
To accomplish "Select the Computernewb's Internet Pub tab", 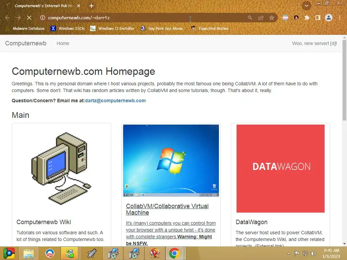I will [x=43, y=6].
